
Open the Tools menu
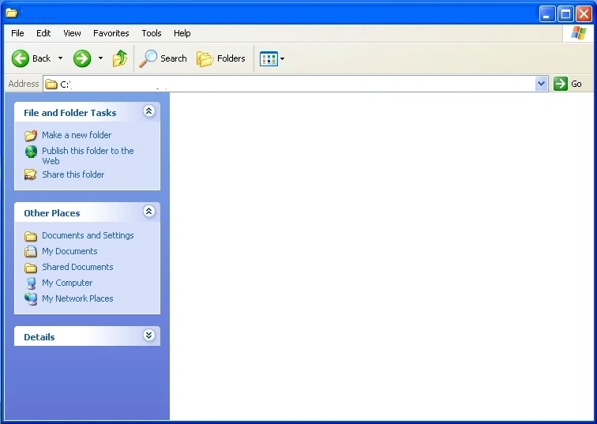152,33
